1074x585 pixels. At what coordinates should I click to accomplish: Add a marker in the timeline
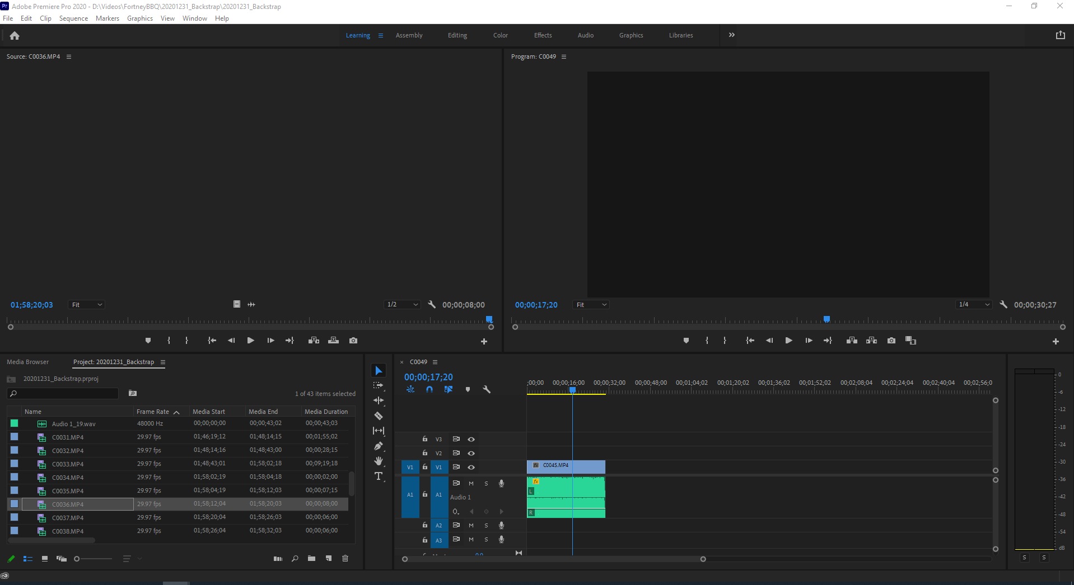(x=468, y=390)
